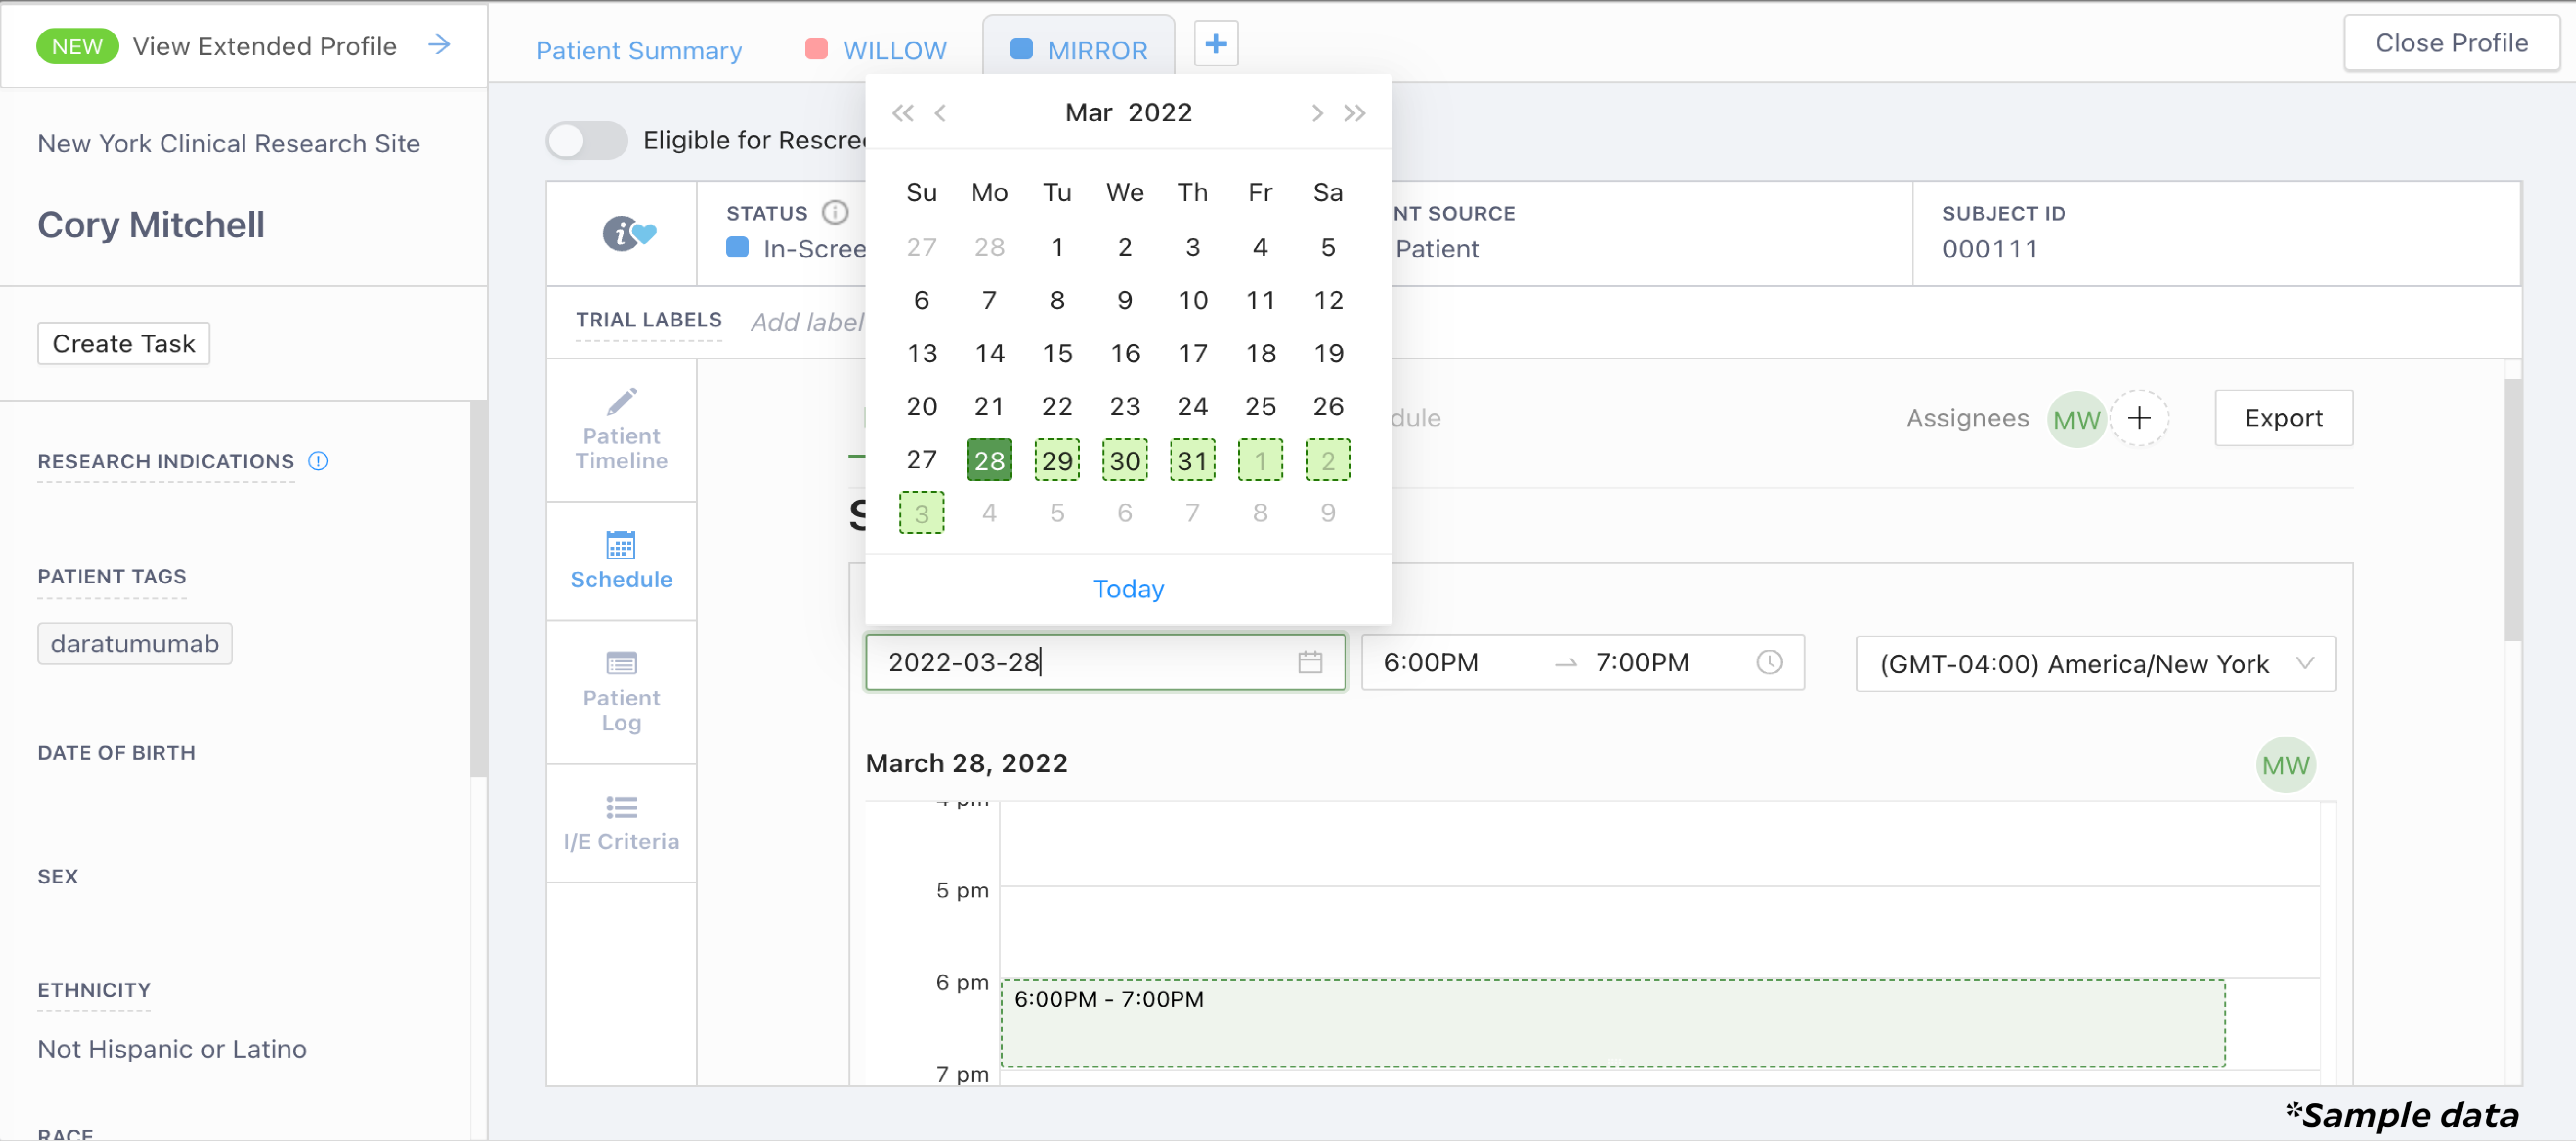Click MW assignee avatar next to Assignees
This screenshot has height=1141, width=2576.
pyautogui.click(x=2076, y=420)
